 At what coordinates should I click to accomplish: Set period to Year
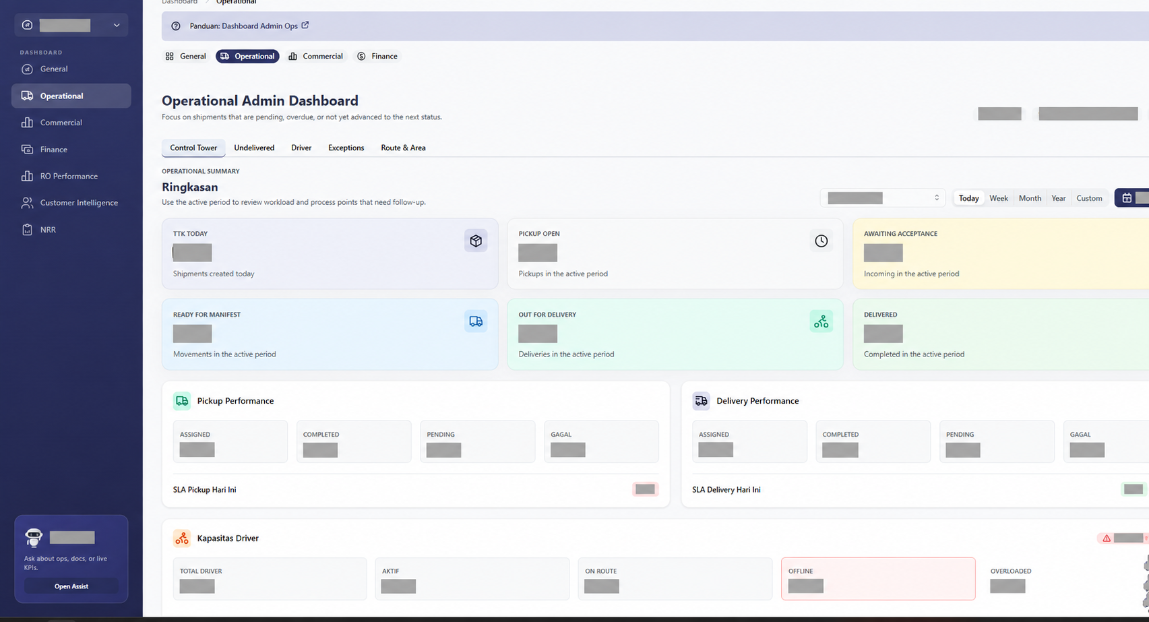tap(1059, 198)
